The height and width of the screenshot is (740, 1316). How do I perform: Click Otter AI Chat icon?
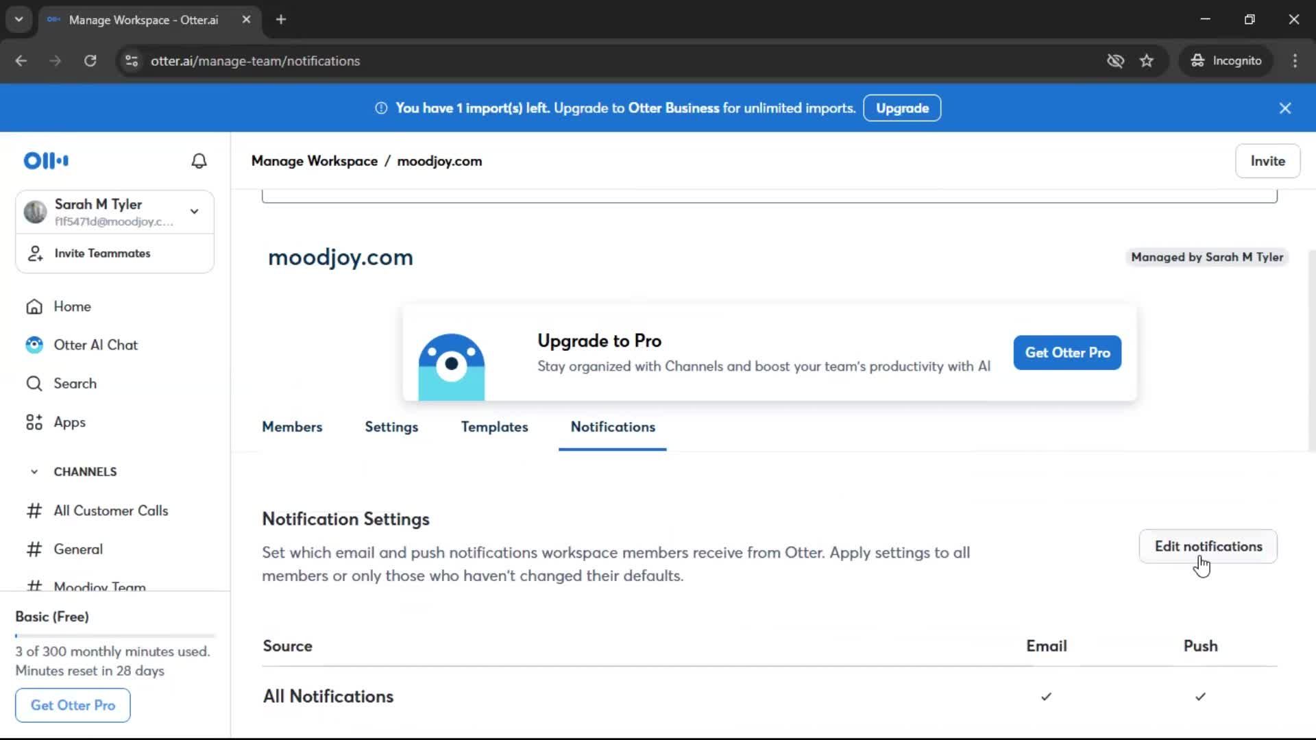coord(34,345)
